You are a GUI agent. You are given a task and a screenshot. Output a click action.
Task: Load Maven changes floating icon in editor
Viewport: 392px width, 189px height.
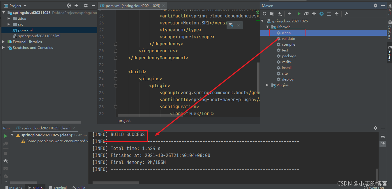[231, 25]
